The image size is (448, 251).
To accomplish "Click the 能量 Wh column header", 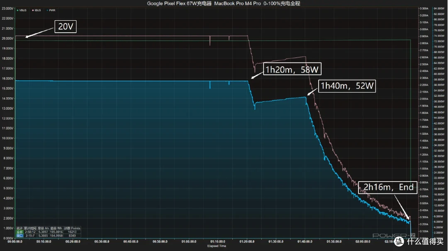I will coord(56,228).
